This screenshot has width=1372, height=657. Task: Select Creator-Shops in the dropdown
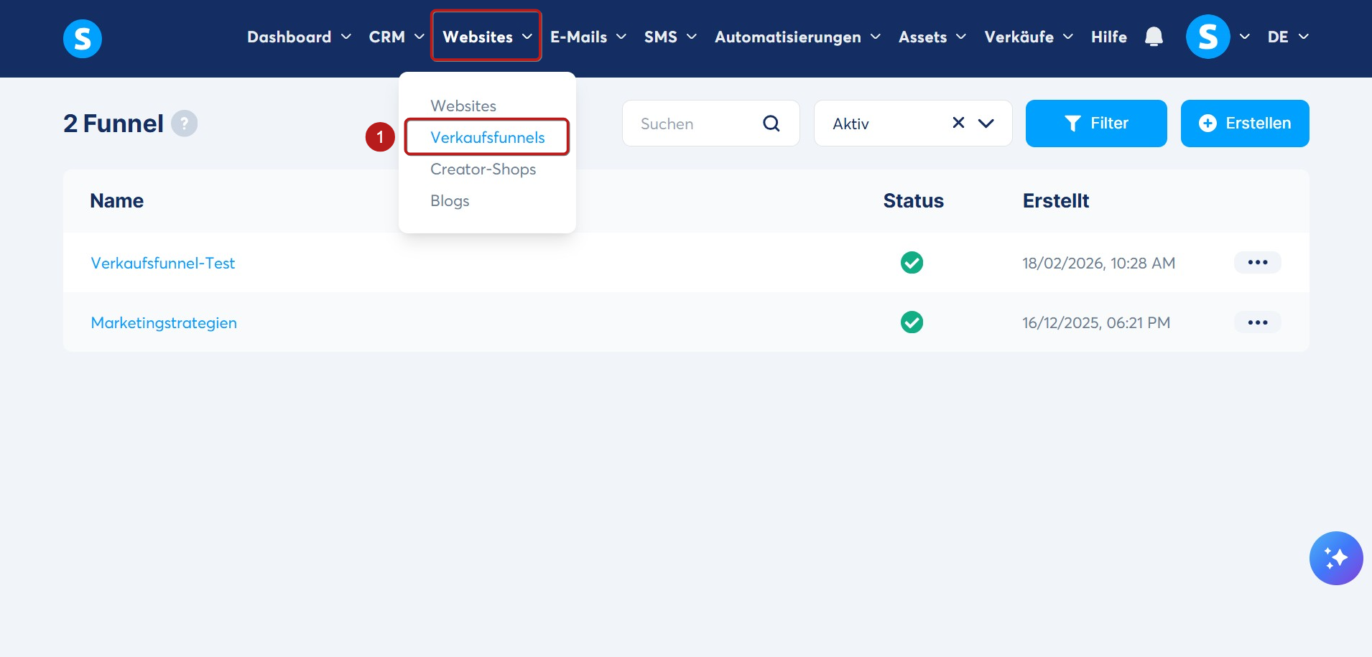pos(483,169)
